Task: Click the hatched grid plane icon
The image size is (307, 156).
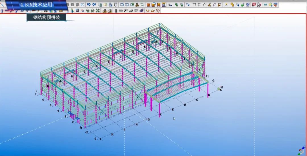Action: tap(158, 11)
